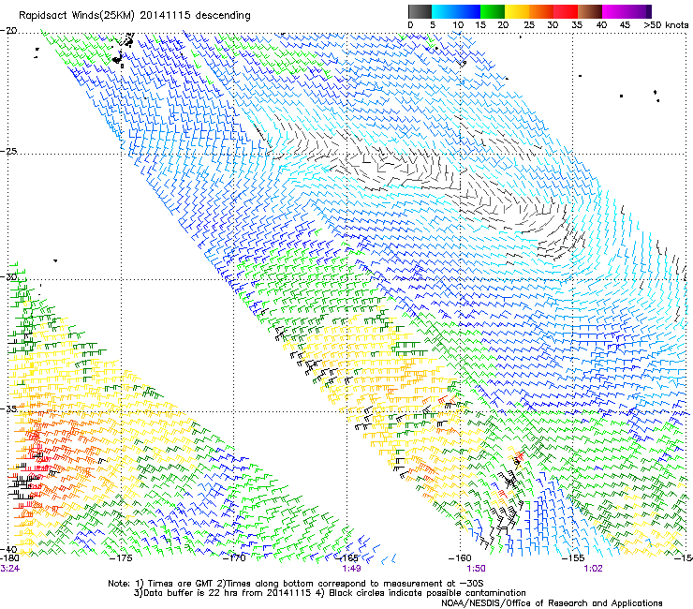Click the '-35' latitude axis label

8,408
